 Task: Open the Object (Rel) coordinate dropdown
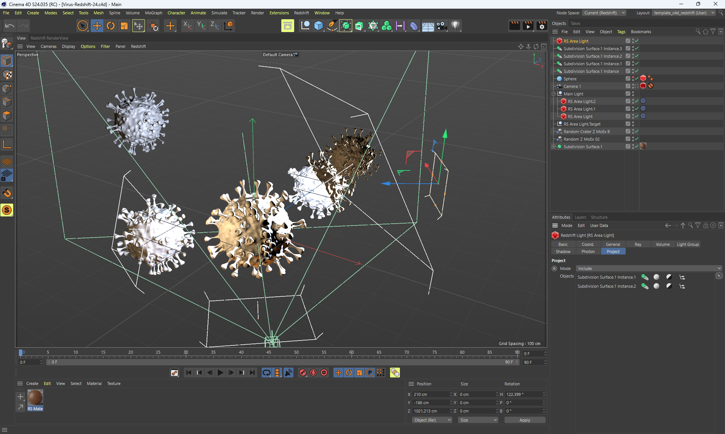tap(432, 420)
